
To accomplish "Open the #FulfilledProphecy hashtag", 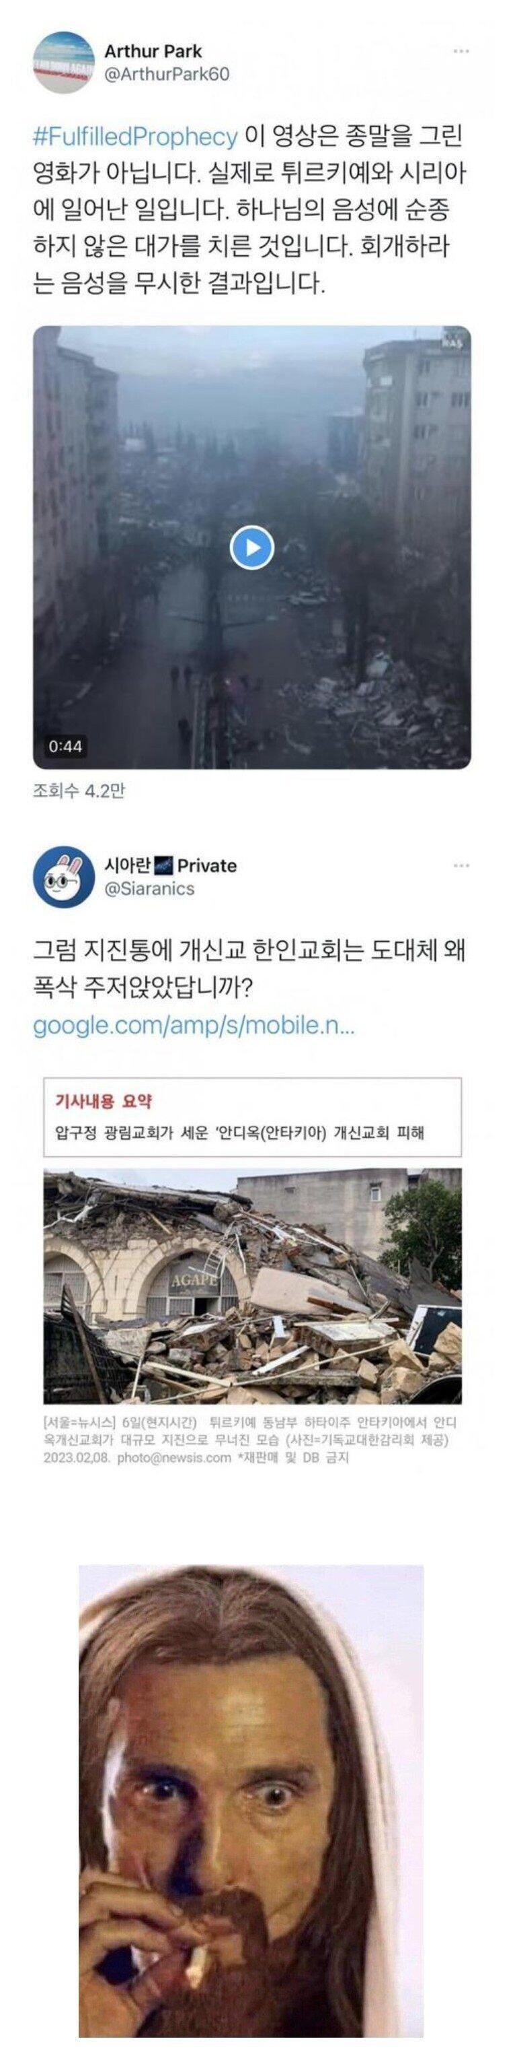I will pos(136,137).
